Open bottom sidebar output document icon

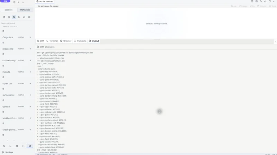point(30,146)
